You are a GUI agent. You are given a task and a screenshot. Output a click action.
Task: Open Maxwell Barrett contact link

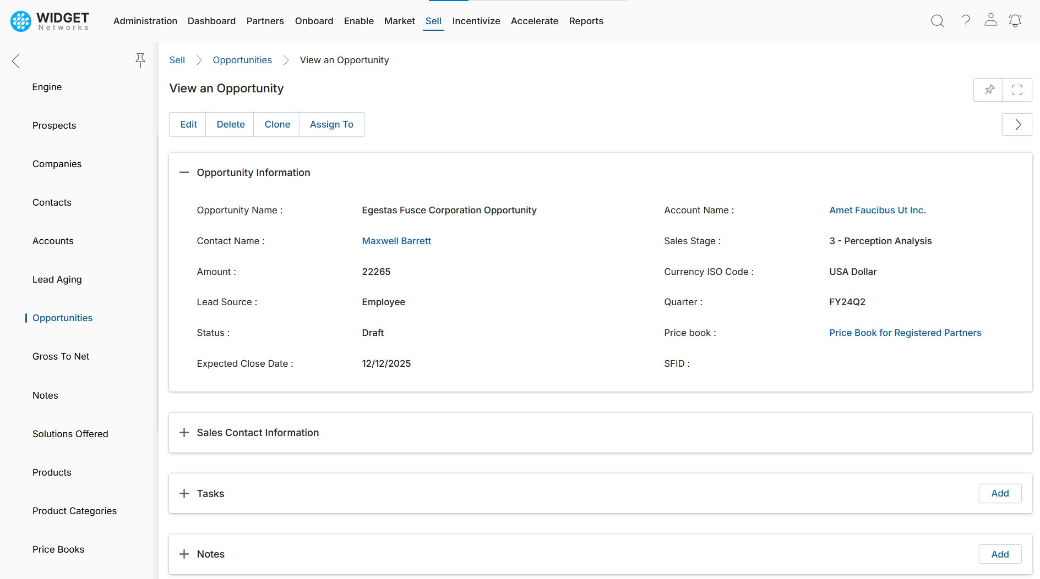[396, 241]
